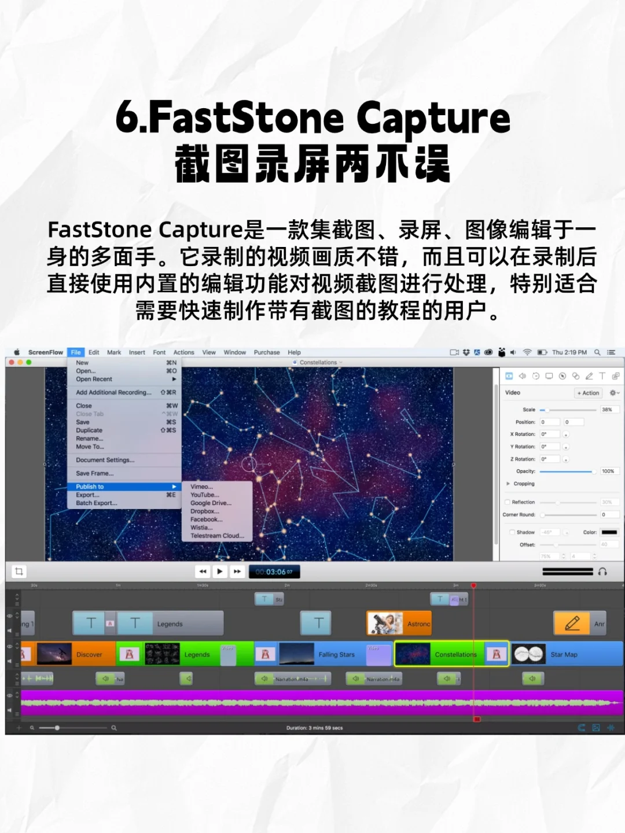This screenshot has width=625, height=833.
Task: Open the Open Recent submenu
Action: tap(94, 379)
